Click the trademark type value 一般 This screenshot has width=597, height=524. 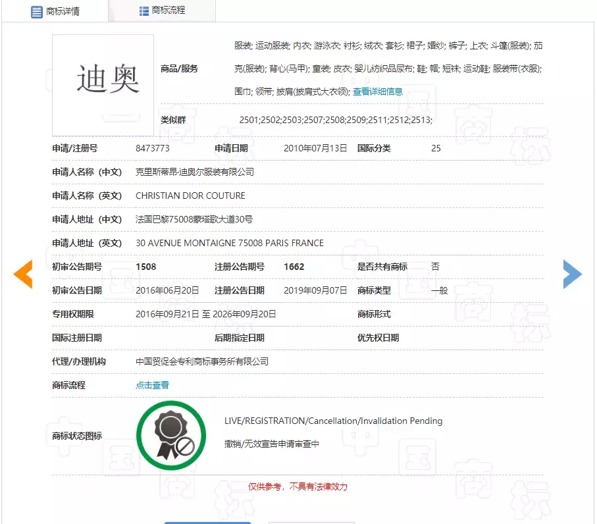440,290
